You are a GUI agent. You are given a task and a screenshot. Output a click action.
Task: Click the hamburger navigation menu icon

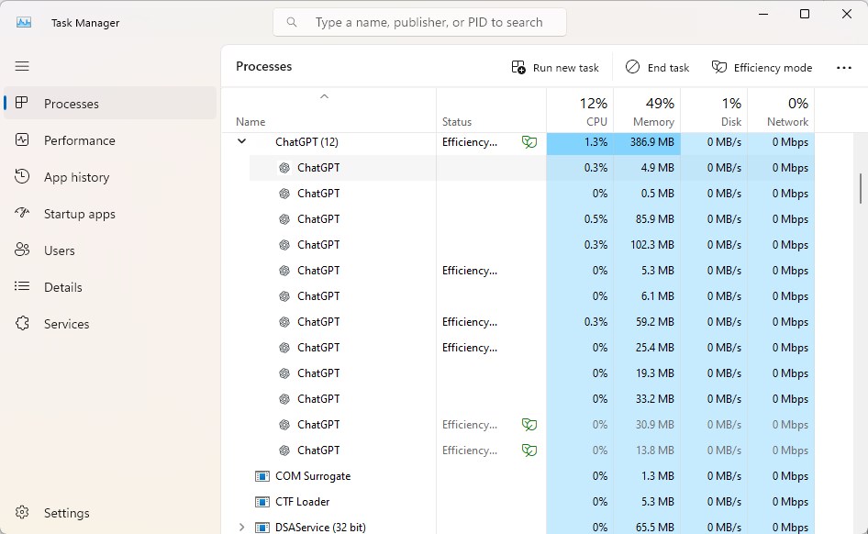(x=22, y=66)
